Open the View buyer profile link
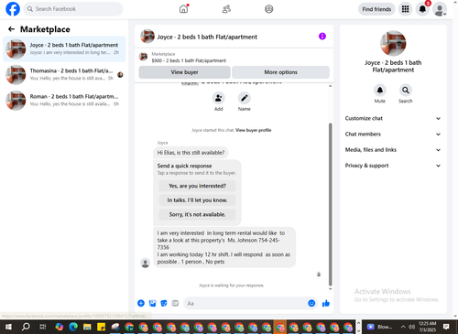This screenshot has width=458, height=334. pos(254,130)
